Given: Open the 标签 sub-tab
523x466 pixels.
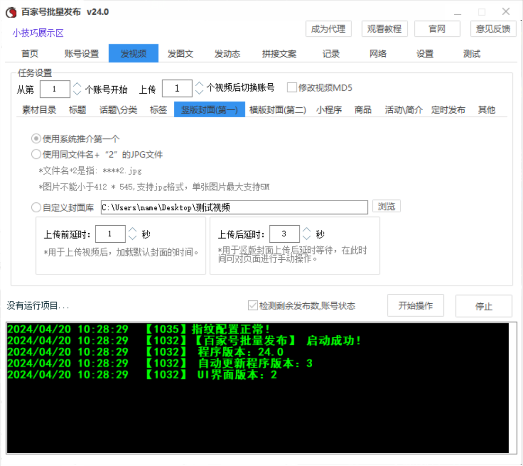Looking at the screenshot, I should click(x=158, y=110).
